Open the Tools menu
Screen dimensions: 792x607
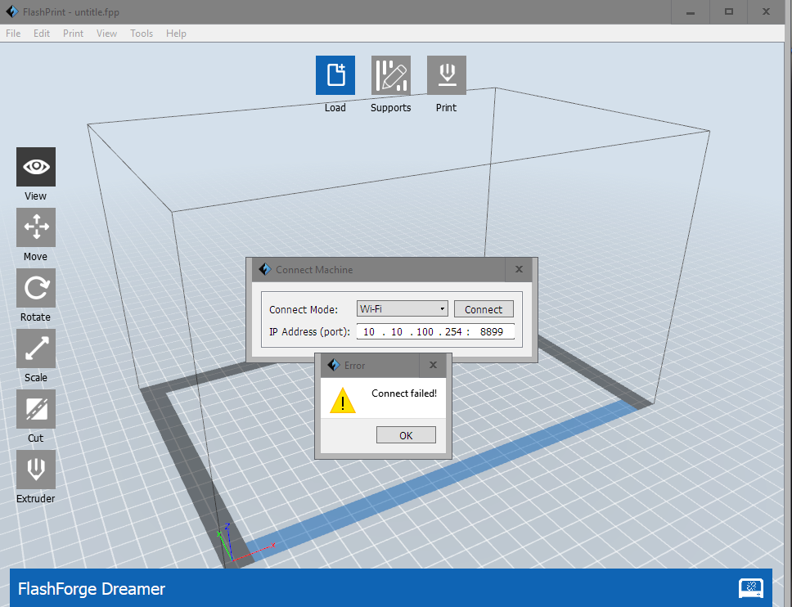(x=142, y=34)
